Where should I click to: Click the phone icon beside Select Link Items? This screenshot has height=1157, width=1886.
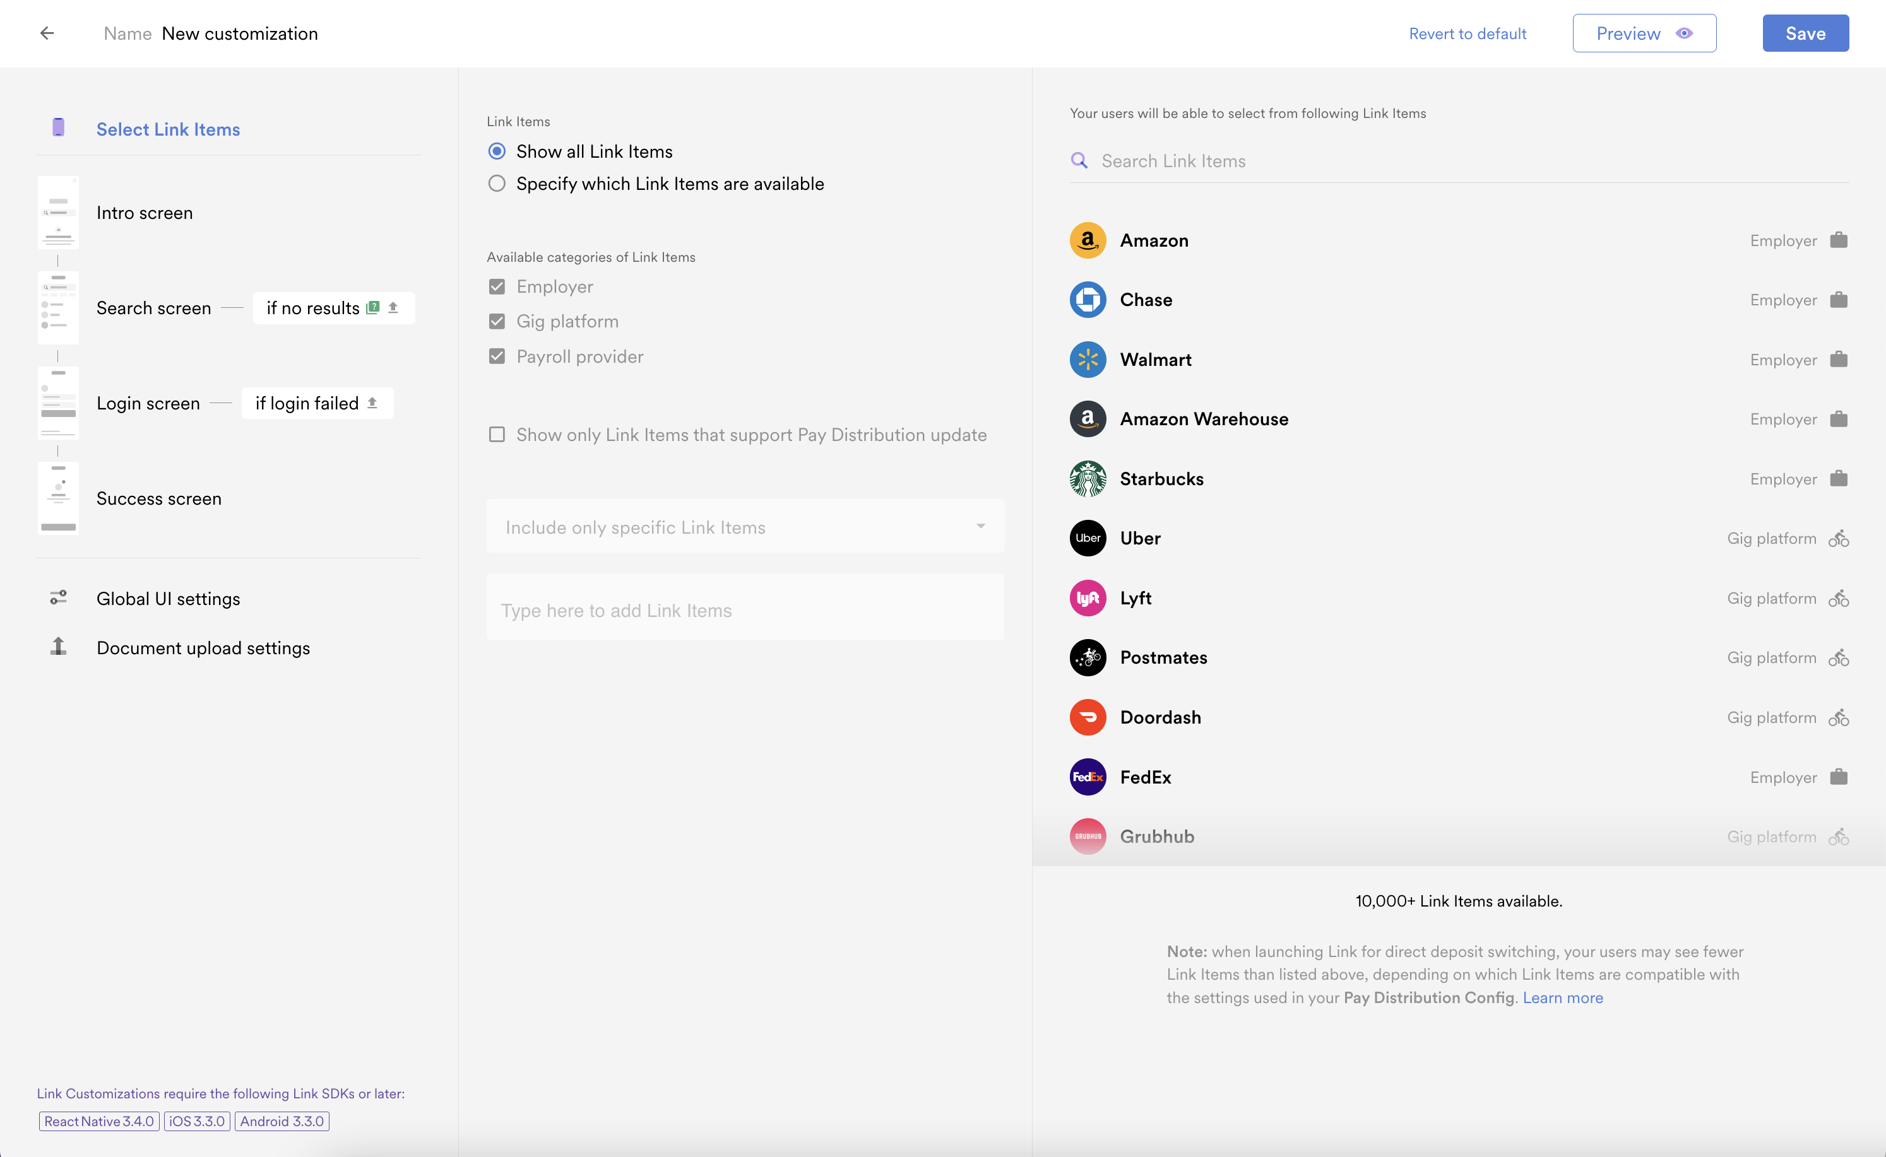[x=58, y=127]
